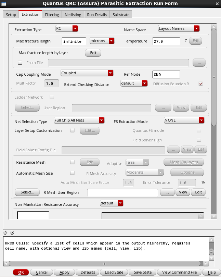Open the Filtering tab

(x=52, y=15)
